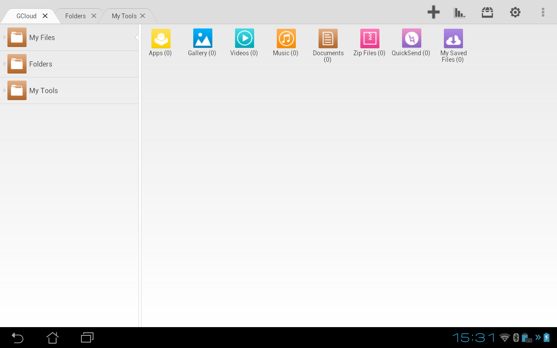557x348 pixels.
Task: Tap the battery charging status icon
Action: click(x=547, y=338)
